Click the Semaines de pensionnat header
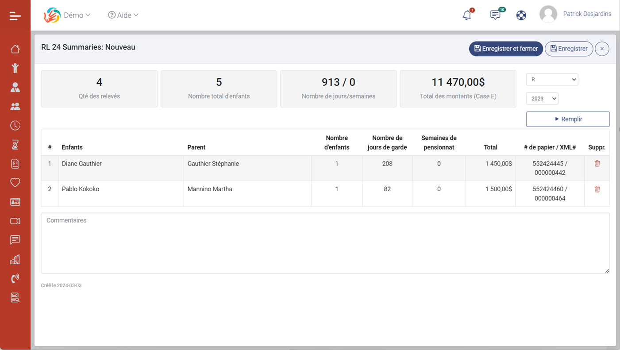 click(x=439, y=142)
